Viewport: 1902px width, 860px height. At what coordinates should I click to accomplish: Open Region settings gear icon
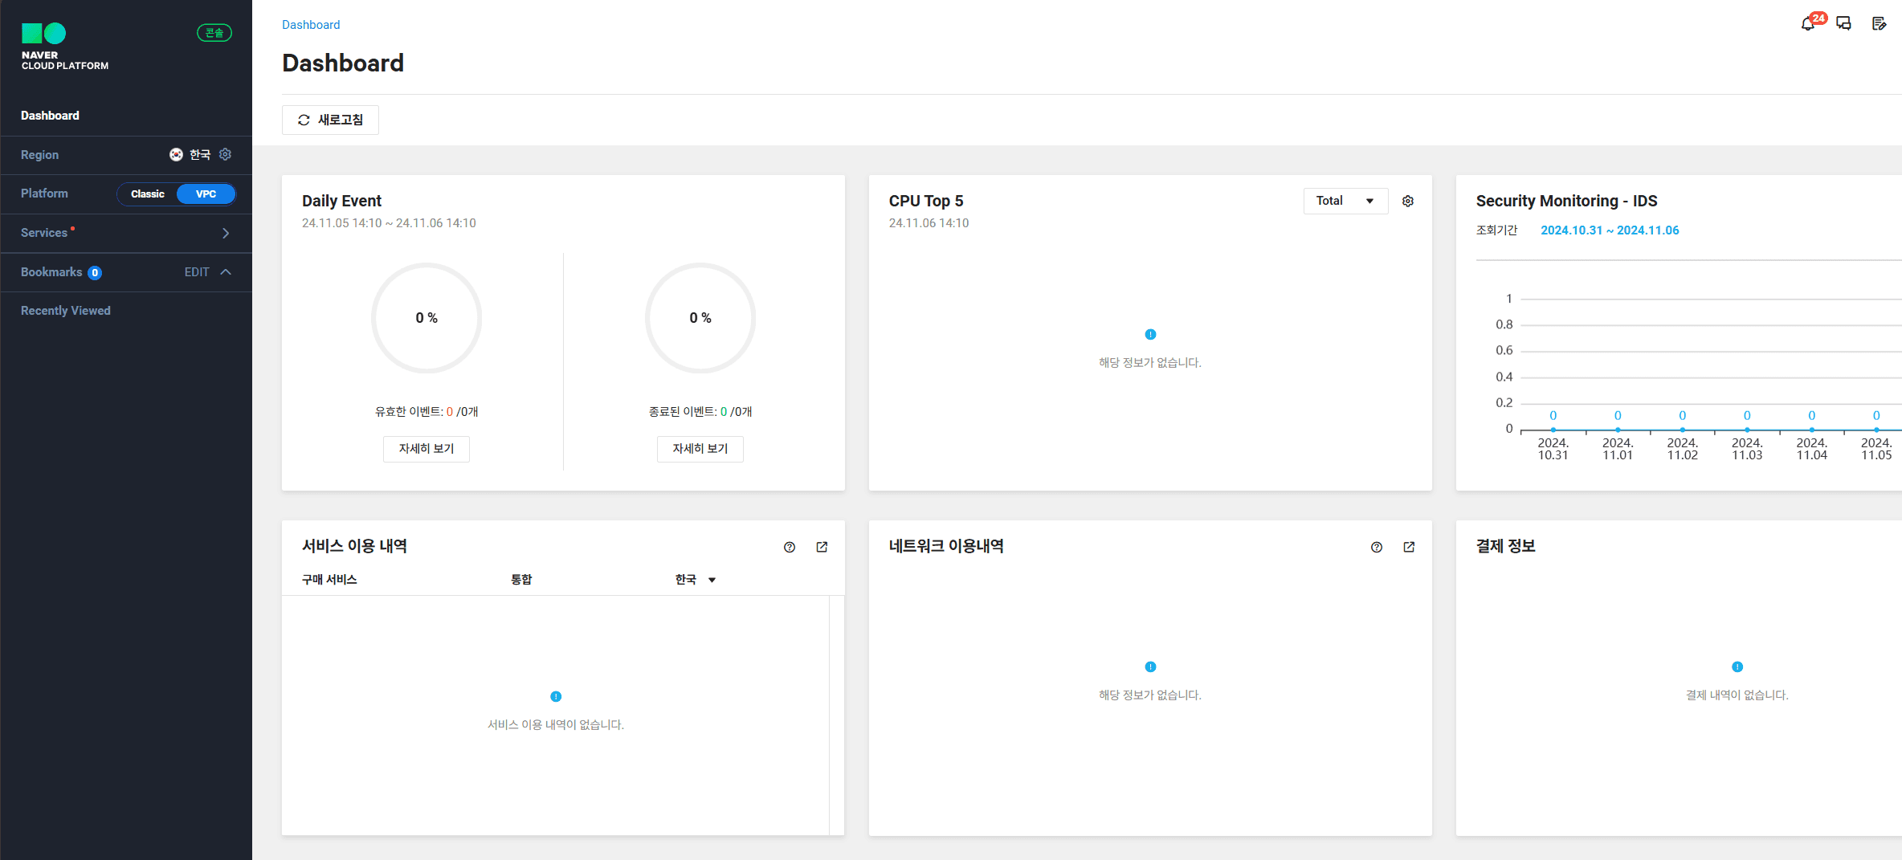pyautogui.click(x=226, y=154)
